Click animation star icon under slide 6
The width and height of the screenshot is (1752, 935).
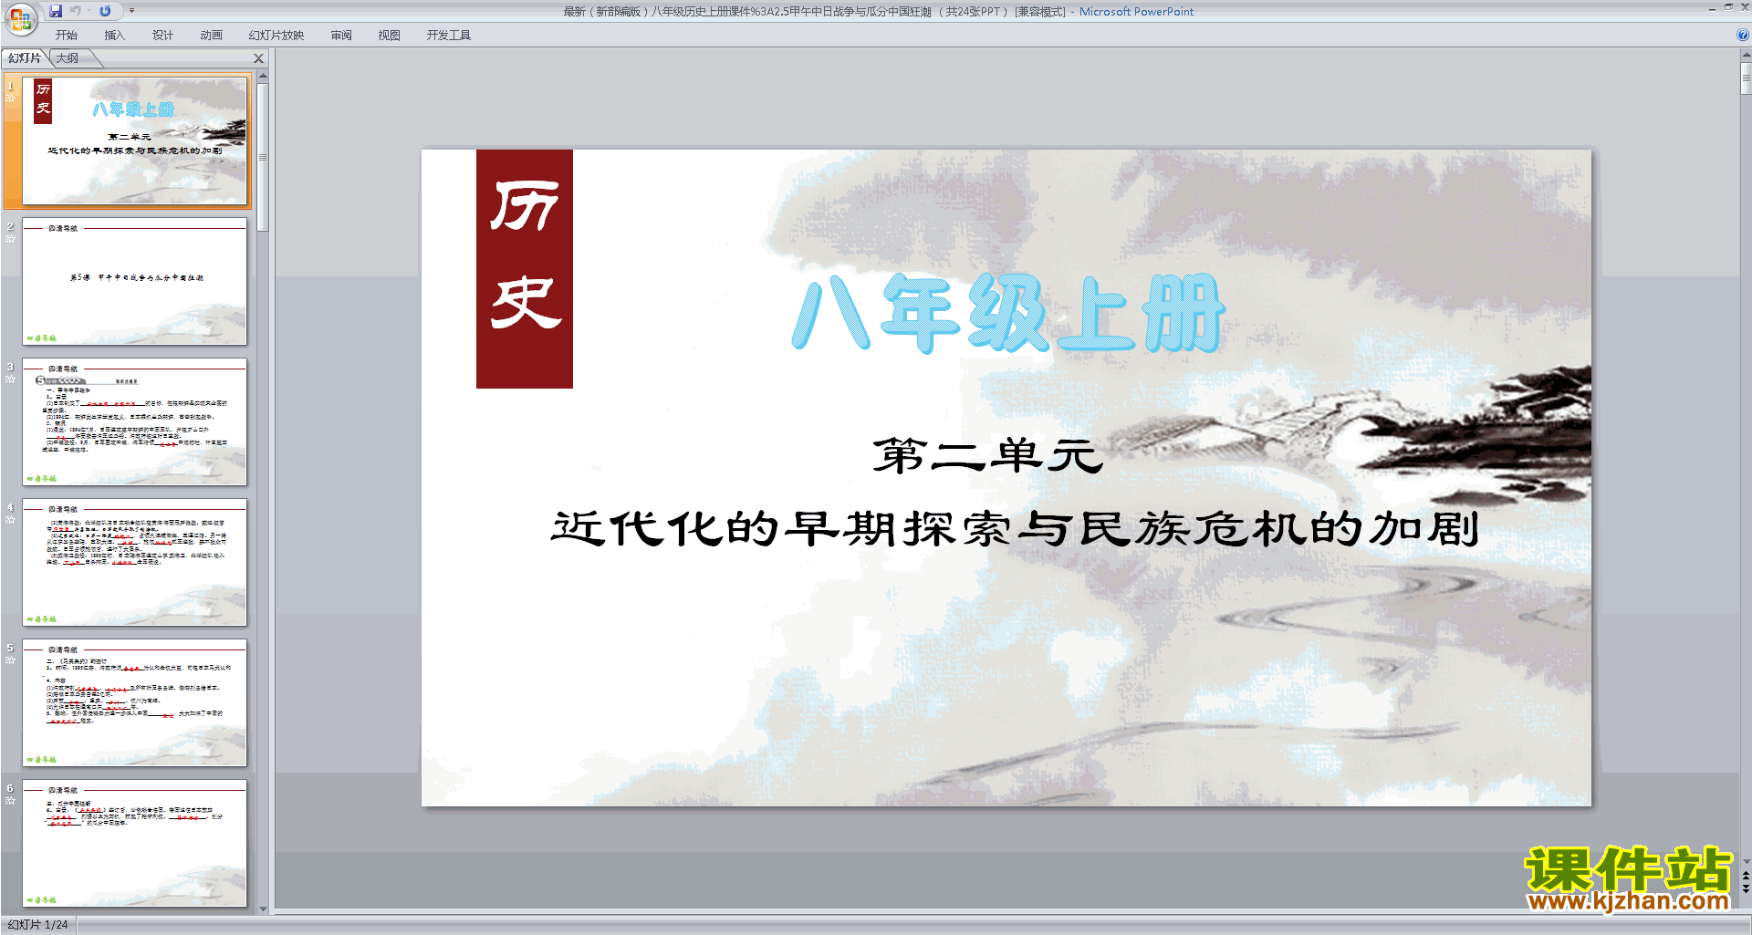tap(11, 801)
